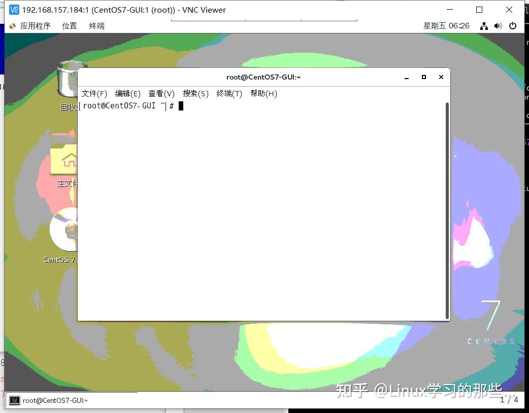
Task: Click the power icon in top panel
Action: (x=513, y=26)
